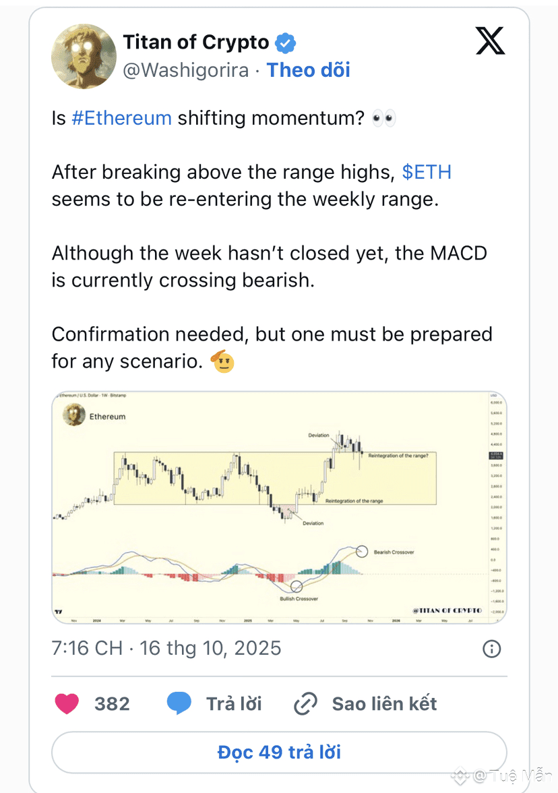
Task: Click the chain link copy icon
Action: pyautogui.click(x=306, y=704)
